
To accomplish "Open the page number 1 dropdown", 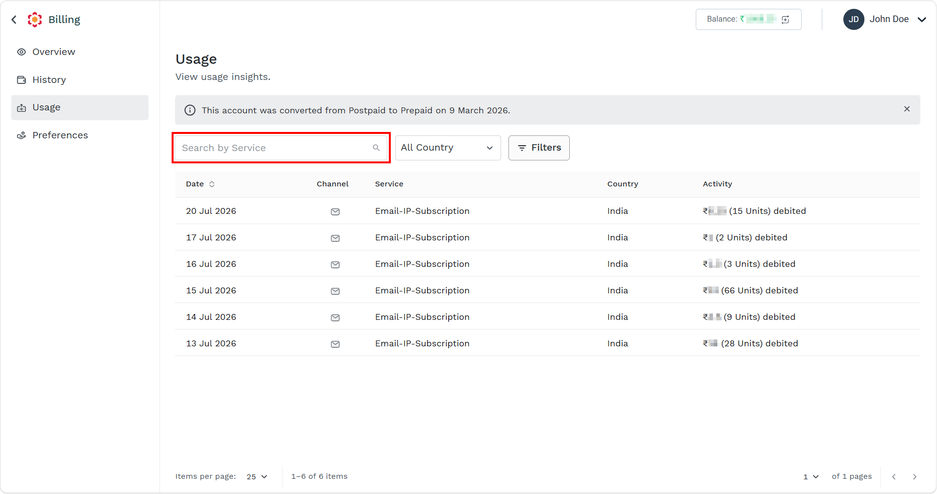I will [811, 477].
